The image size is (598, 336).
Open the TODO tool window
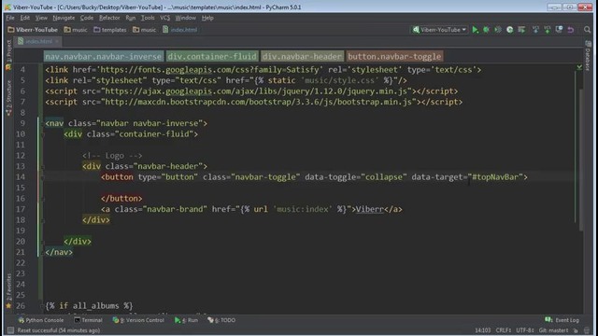tap(221, 320)
